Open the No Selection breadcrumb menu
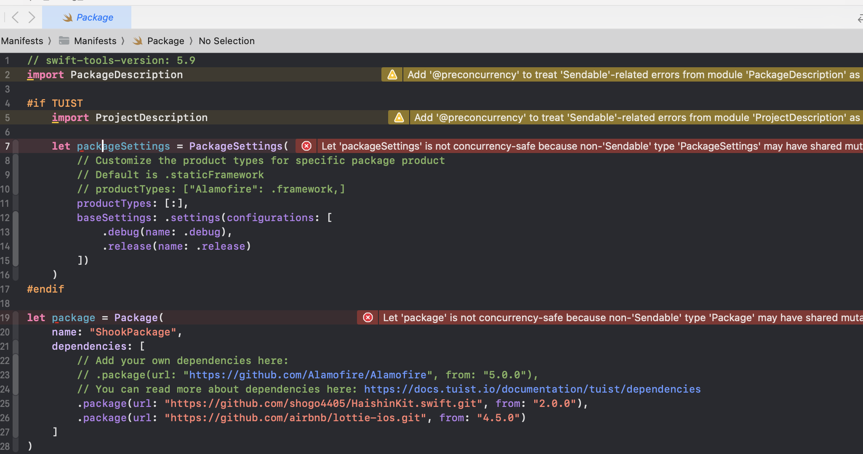 click(226, 41)
